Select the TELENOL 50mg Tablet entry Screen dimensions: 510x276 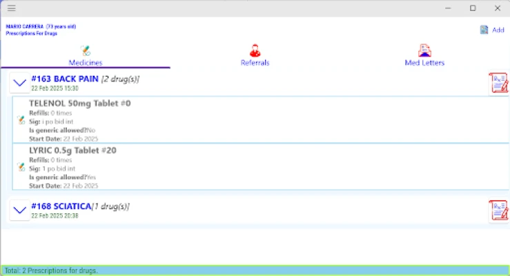coord(80,103)
